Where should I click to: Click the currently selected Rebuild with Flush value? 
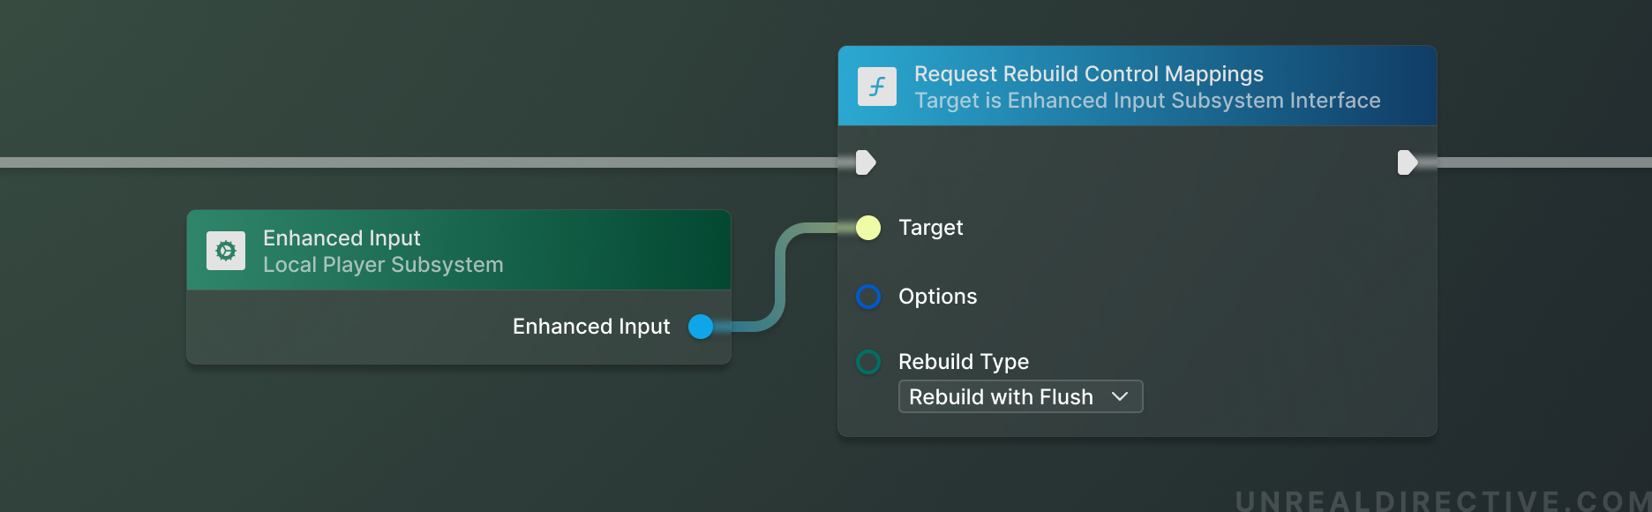coord(1001,396)
